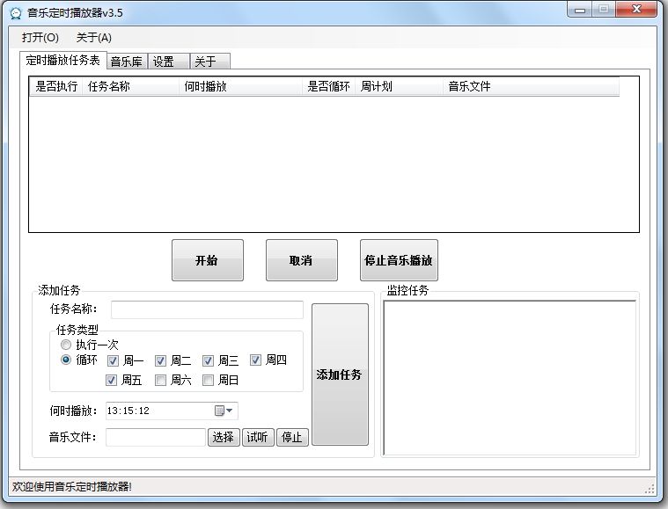Minimize the 音乐定时播放器 window
Viewport: 668px width, 509px height.
(579, 10)
